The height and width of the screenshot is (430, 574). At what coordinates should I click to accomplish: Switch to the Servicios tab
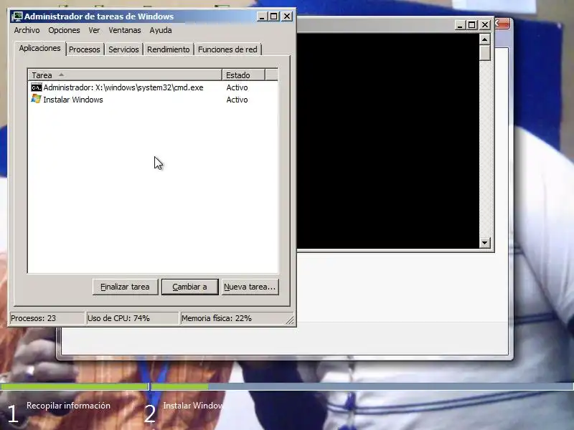123,49
